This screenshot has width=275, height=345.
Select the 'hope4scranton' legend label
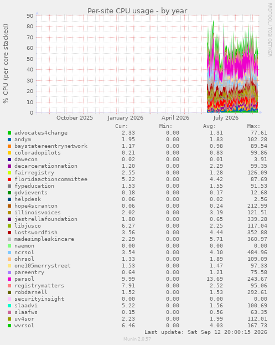pyautogui.click(x=36, y=205)
